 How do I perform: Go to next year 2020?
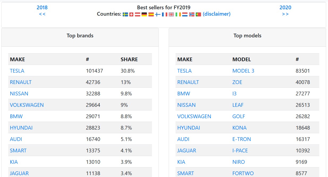click(x=285, y=7)
